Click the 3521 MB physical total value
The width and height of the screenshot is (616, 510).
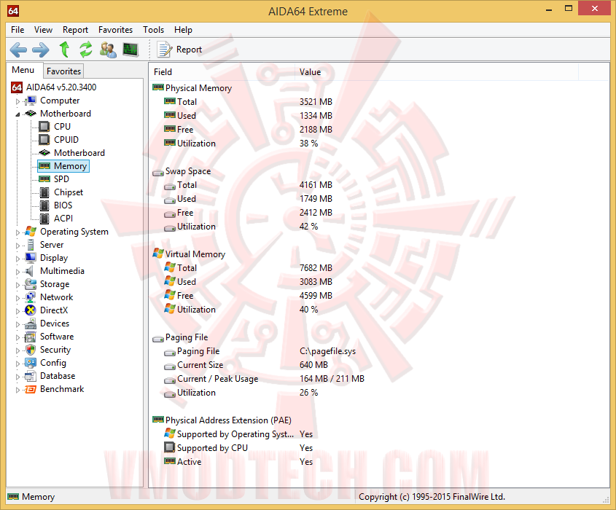click(316, 102)
